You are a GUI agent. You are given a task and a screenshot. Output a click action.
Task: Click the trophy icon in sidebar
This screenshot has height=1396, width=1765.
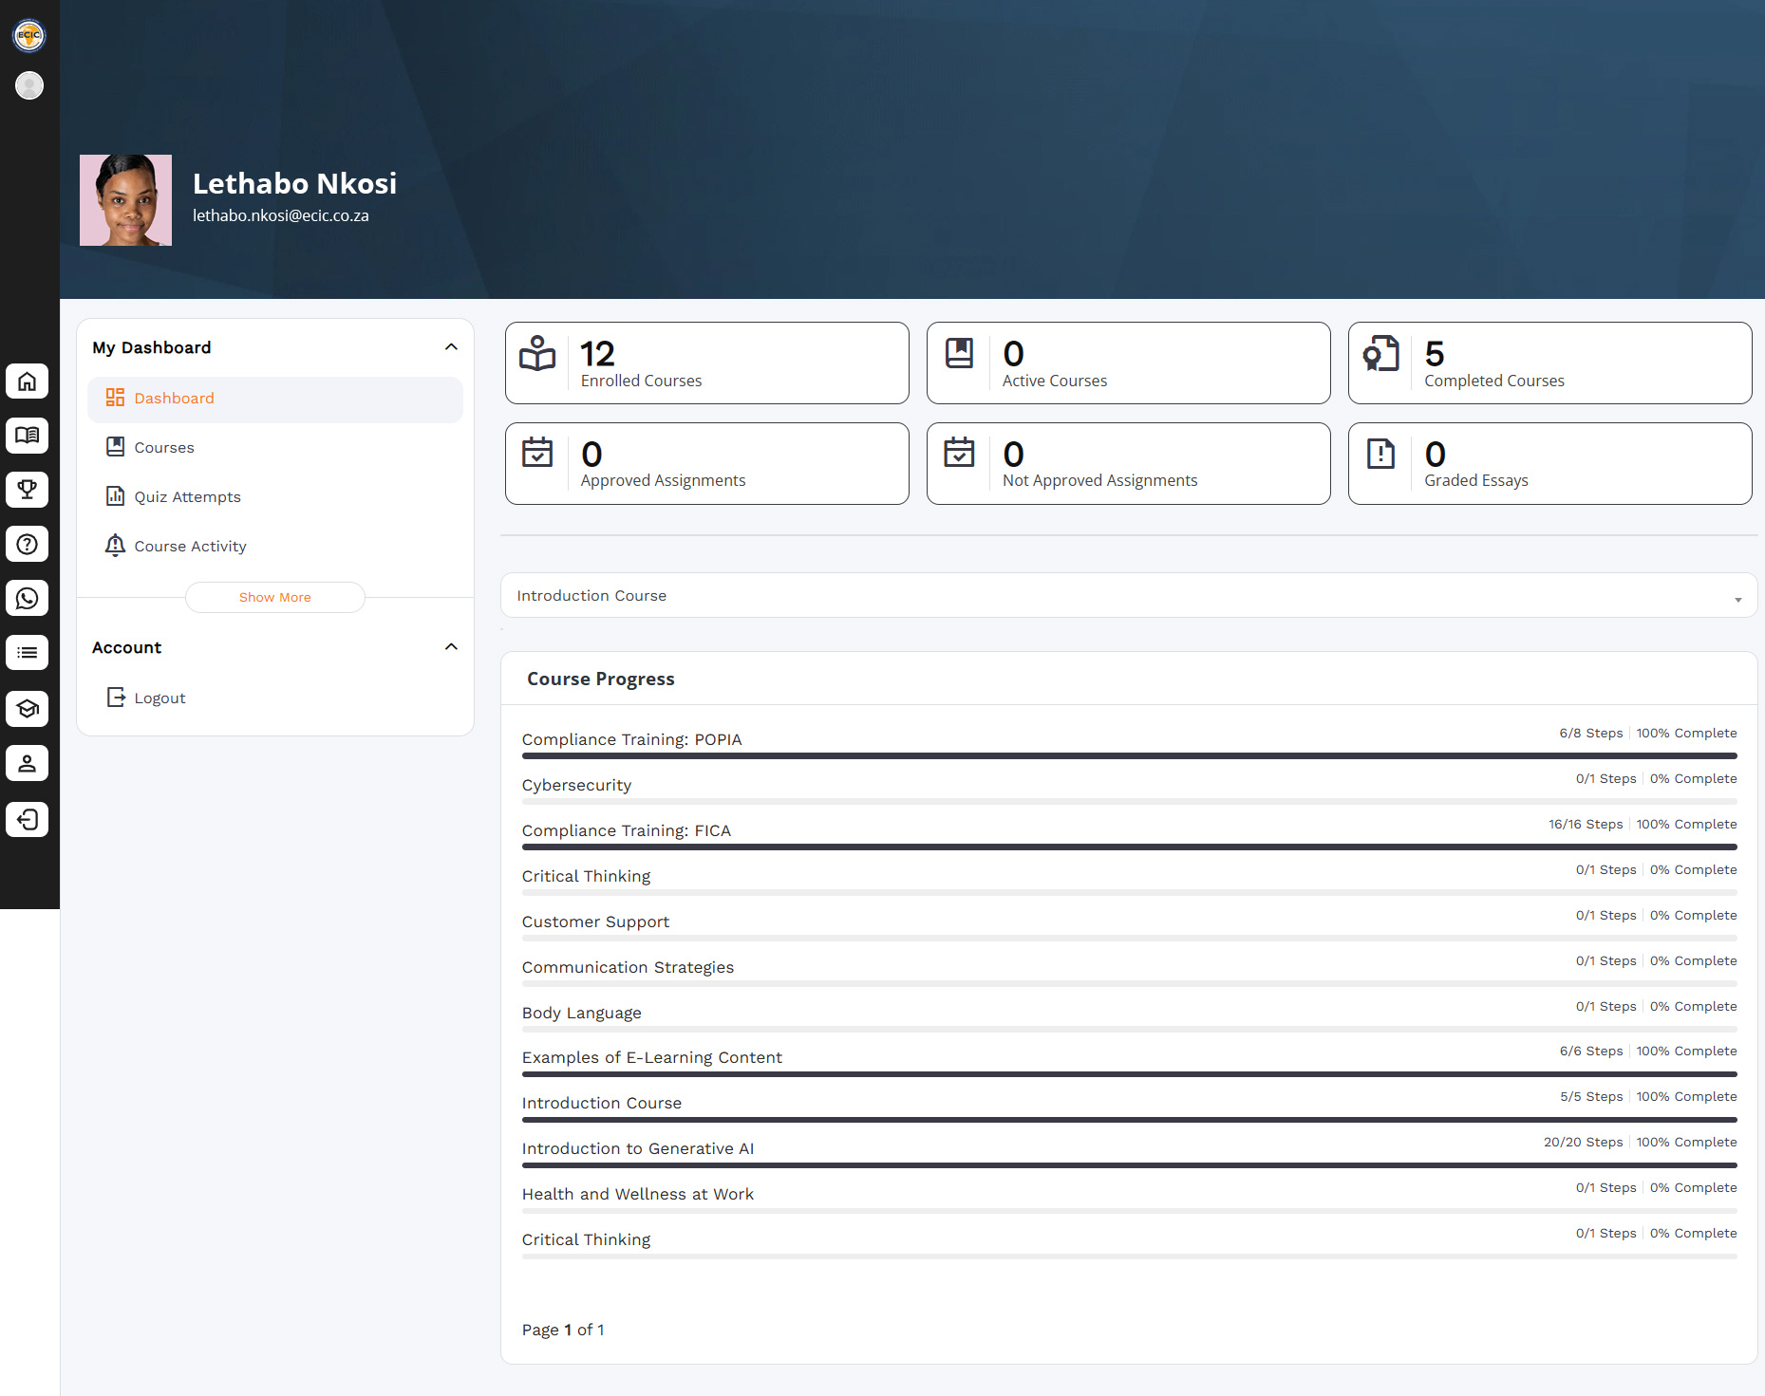pos(28,490)
